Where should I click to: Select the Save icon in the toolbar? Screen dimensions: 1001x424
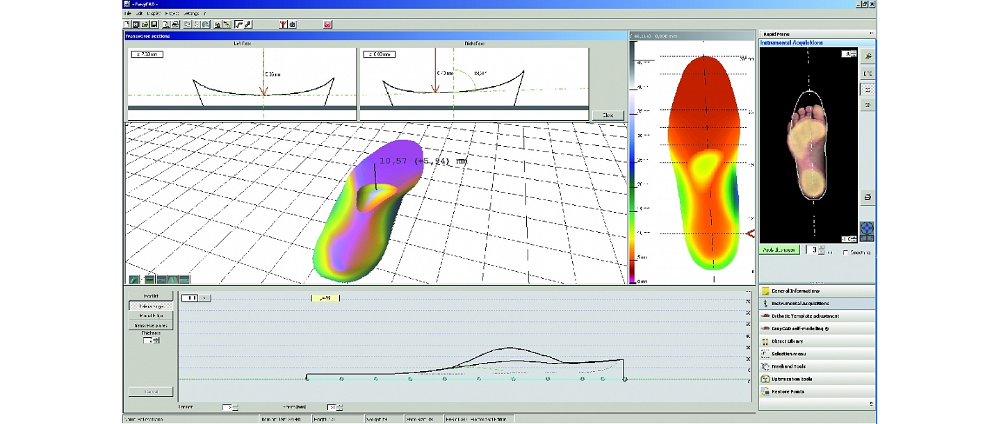154,24
